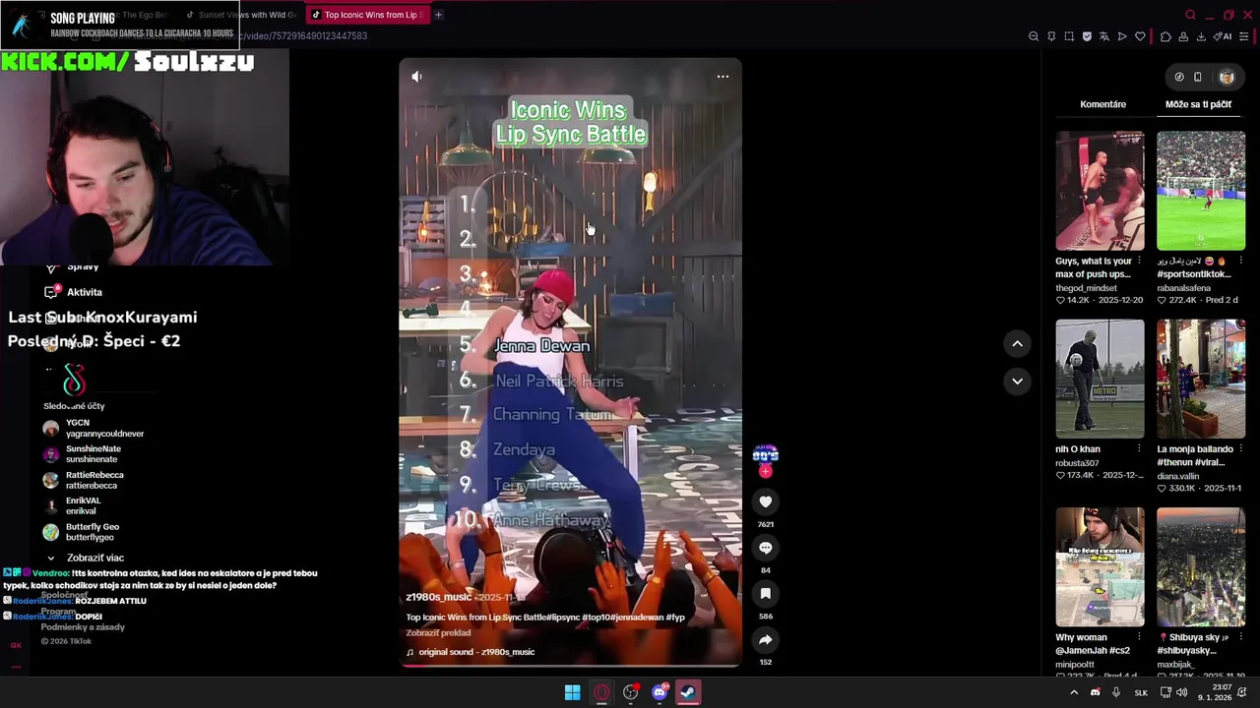Open 'La monja bailando' video thumbnail
1260x708 pixels.
click(1200, 379)
